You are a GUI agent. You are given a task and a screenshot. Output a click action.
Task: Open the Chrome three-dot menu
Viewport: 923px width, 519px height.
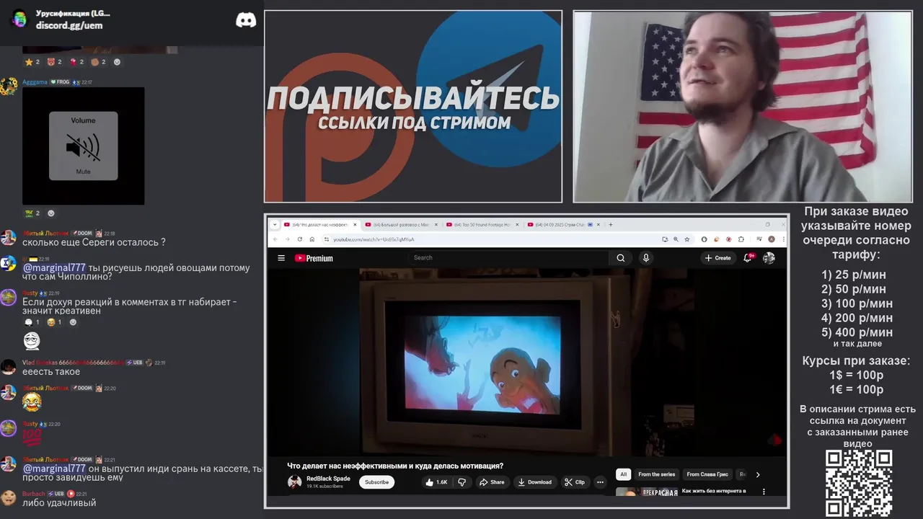pos(782,239)
